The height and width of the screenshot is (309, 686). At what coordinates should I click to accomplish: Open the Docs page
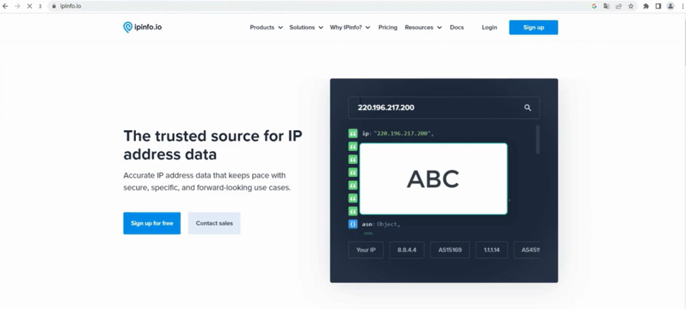pyautogui.click(x=457, y=27)
